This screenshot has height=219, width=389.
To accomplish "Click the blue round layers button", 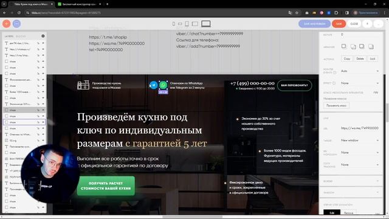I will [16, 24].
